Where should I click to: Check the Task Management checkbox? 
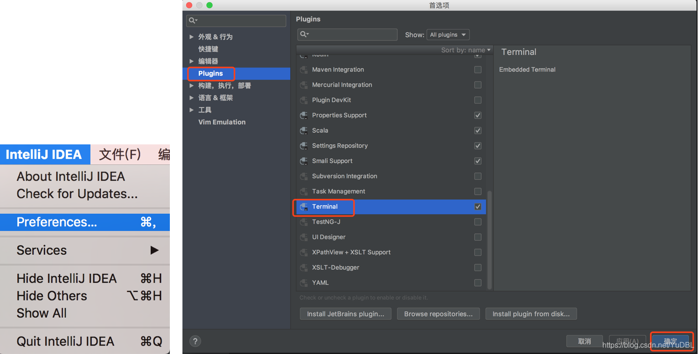[478, 191]
